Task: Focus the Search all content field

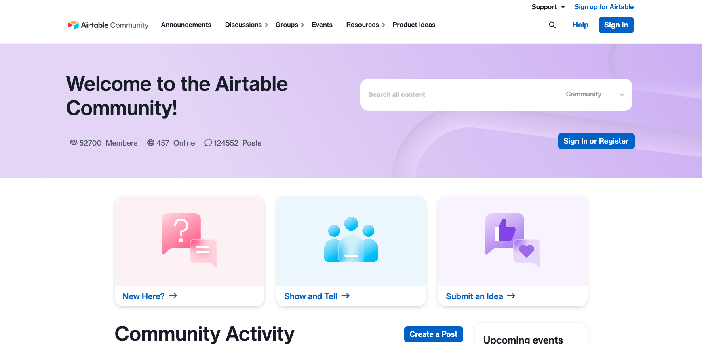Action: coord(461,94)
